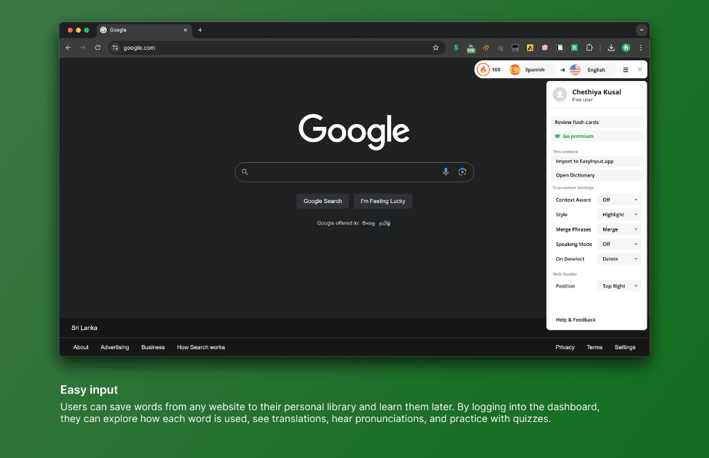
Task: Open the Speaking Mode dropdown
Action: point(619,244)
